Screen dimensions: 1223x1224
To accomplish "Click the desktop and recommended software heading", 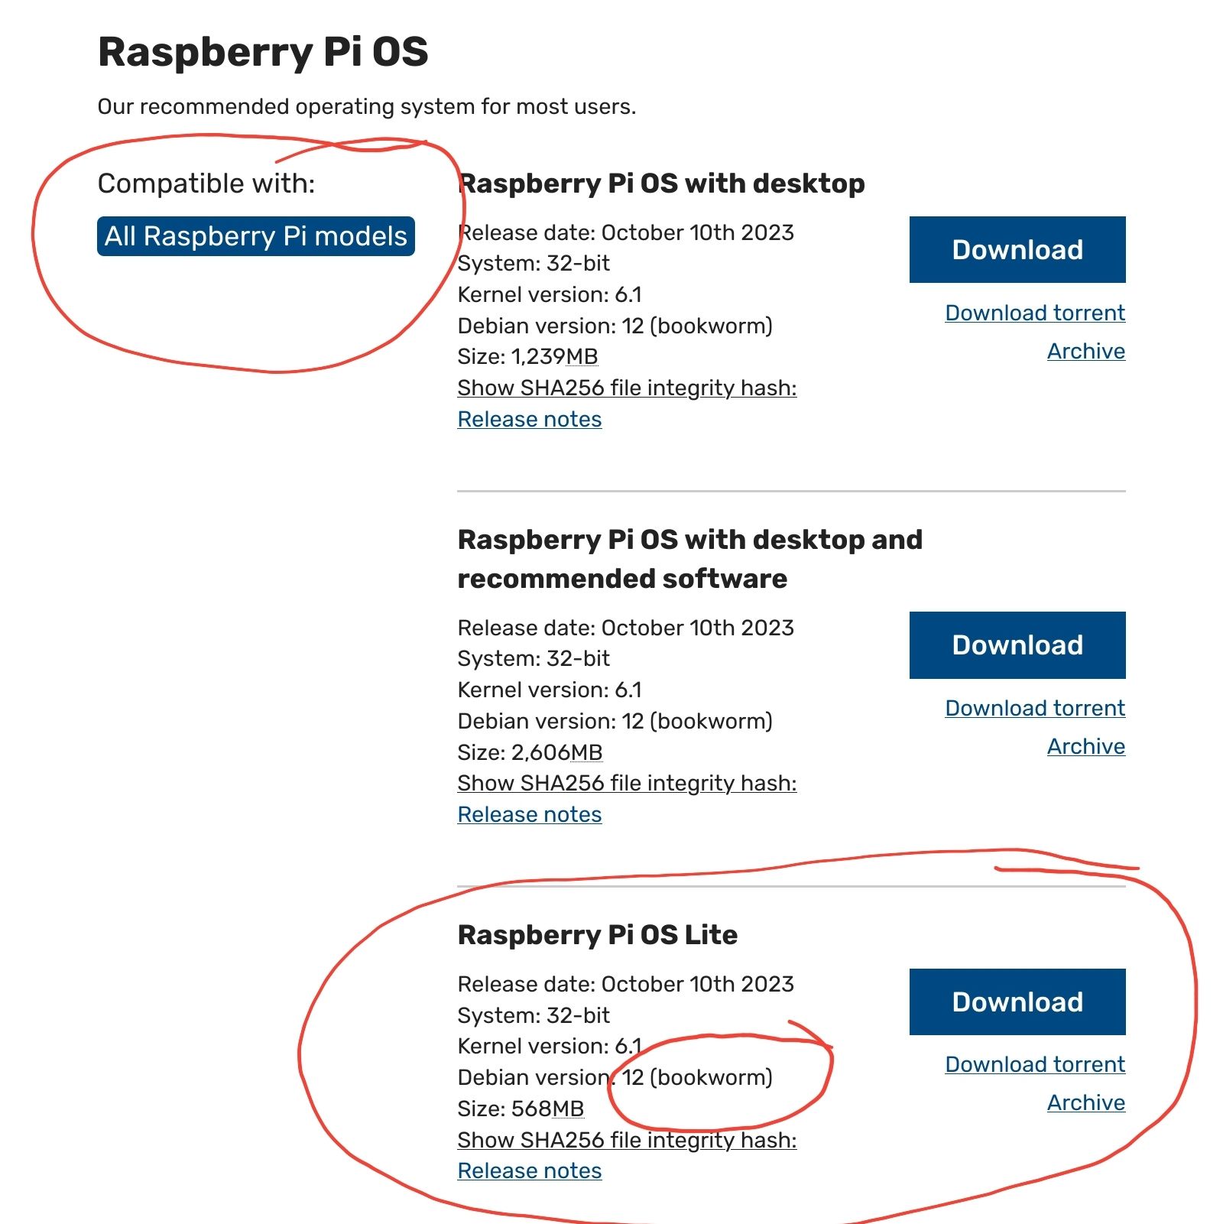I will click(x=689, y=559).
